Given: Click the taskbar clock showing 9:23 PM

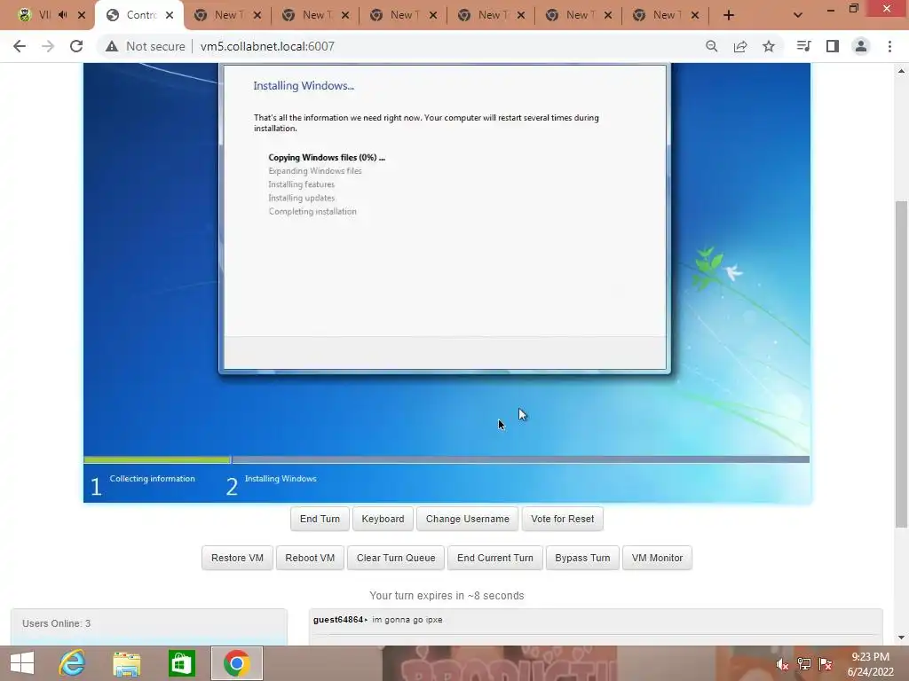Looking at the screenshot, I should [870, 664].
